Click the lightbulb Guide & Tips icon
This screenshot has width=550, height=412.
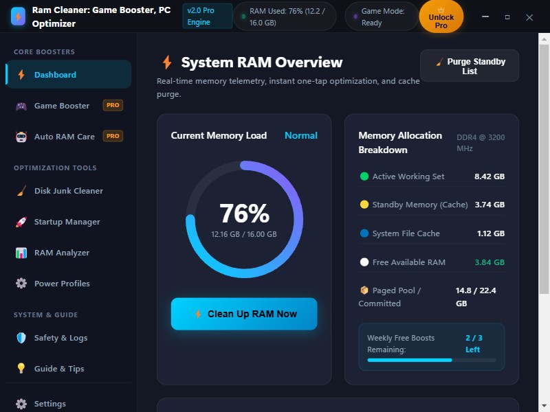21,368
